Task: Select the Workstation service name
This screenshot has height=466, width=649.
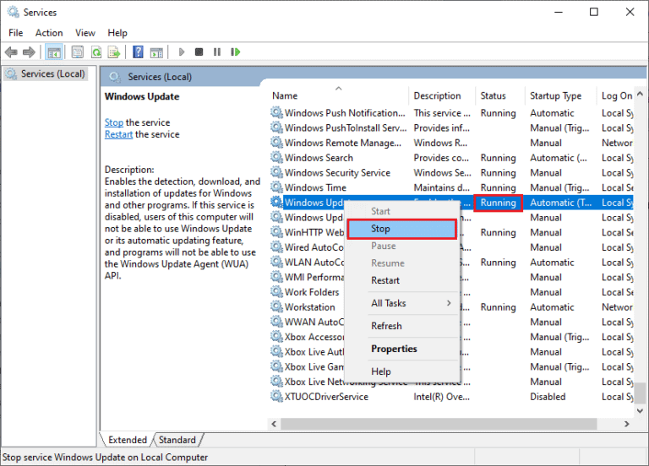Action: tap(309, 306)
